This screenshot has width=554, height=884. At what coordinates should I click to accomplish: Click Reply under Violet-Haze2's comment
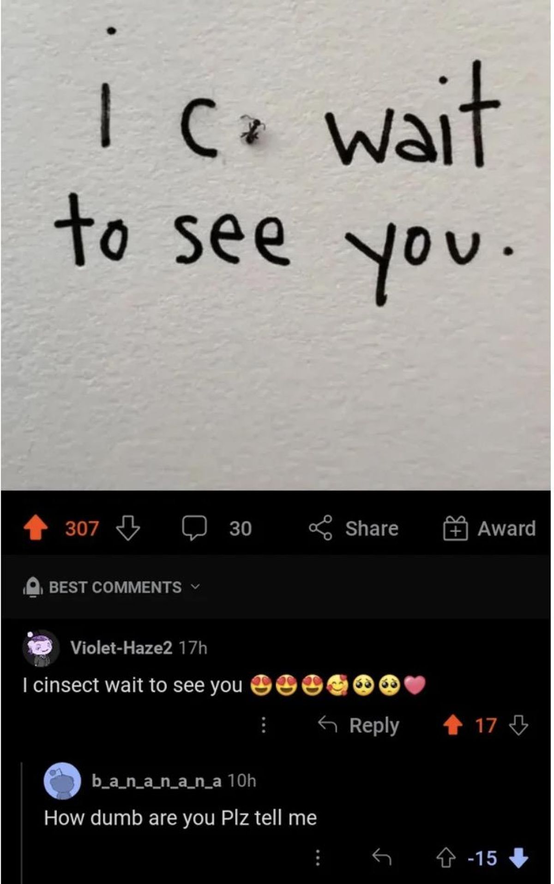[359, 725]
